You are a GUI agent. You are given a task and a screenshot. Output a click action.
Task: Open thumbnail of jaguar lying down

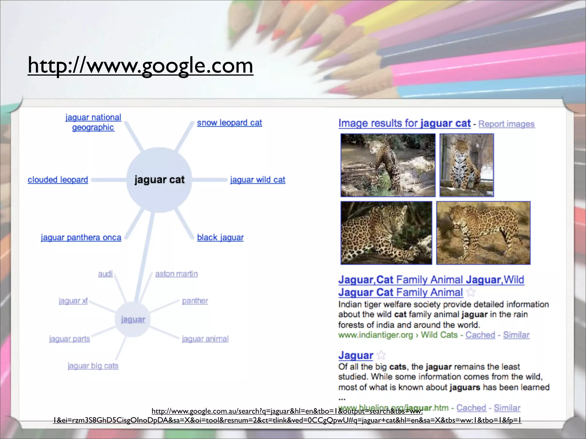[386, 233]
